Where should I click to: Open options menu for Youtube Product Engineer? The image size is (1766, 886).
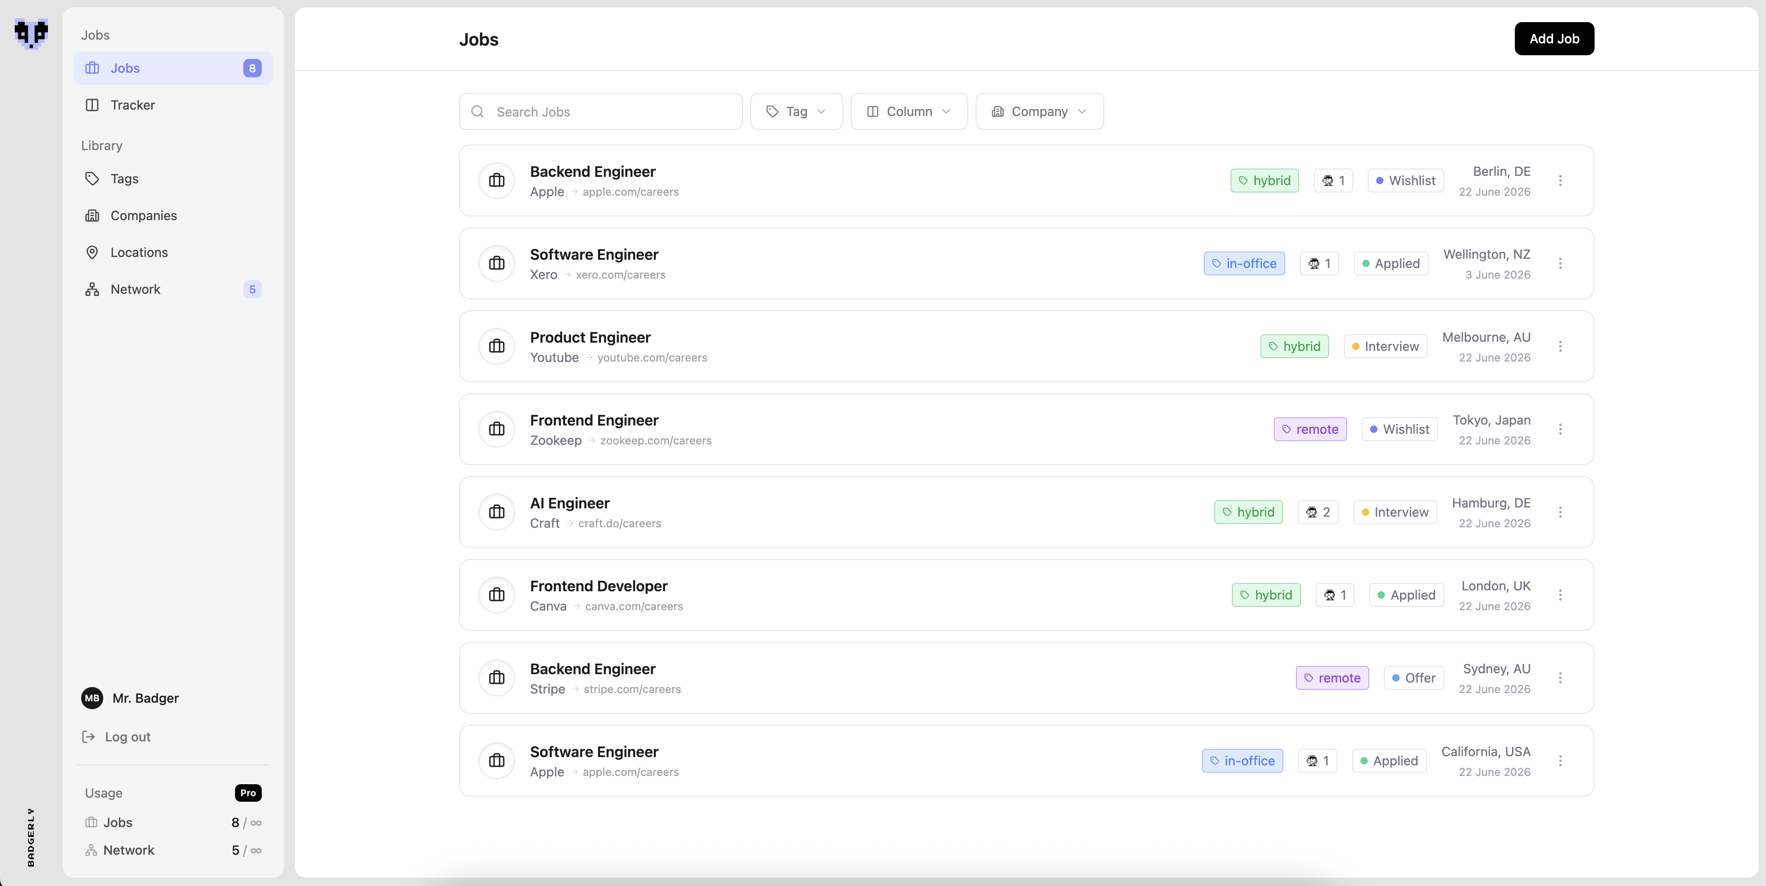(x=1560, y=347)
